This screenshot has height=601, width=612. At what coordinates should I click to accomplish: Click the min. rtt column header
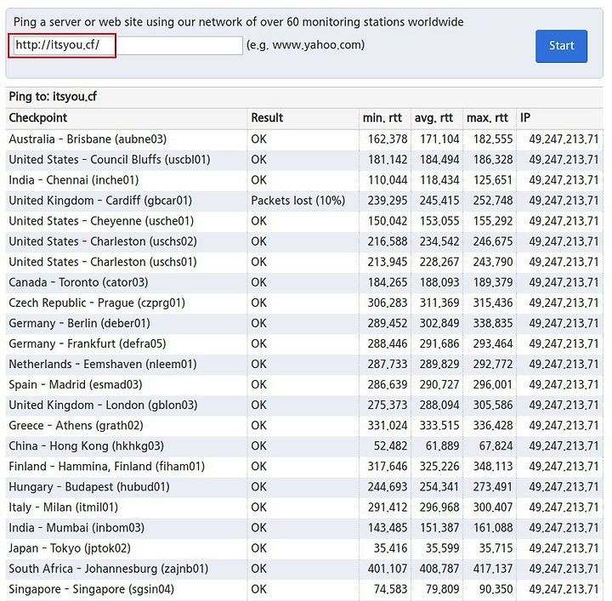click(382, 117)
